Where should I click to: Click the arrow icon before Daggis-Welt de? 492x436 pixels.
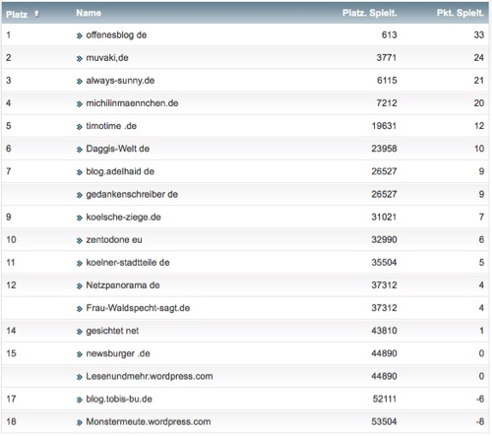79,150
